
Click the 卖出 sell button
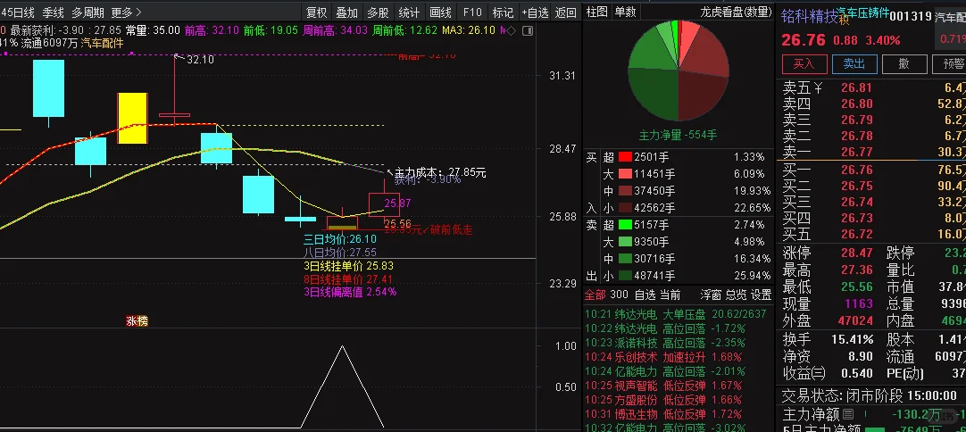click(x=854, y=63)
